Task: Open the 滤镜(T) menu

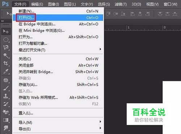Action: (121, 4)
